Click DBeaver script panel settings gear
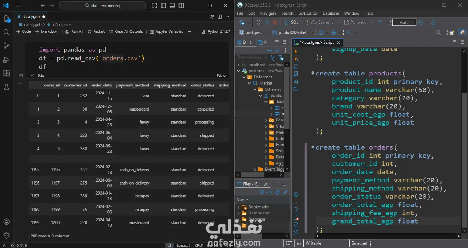The image size is (468, 248). click(296, 195)
